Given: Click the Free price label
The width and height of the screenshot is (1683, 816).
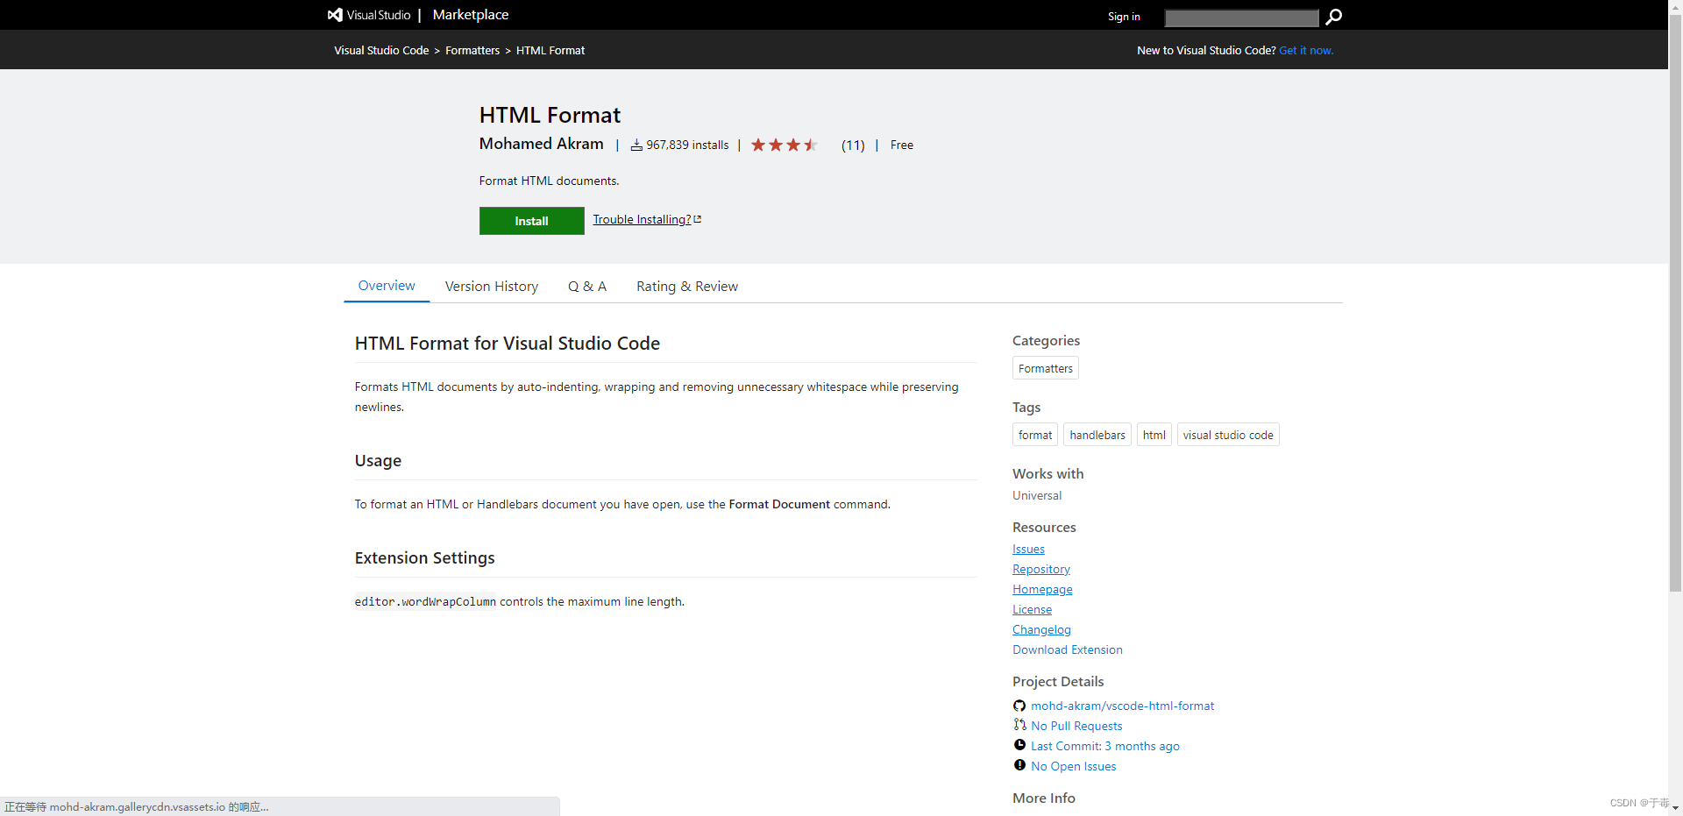Looking at the screenshot, I should click(x=902, y=145).
